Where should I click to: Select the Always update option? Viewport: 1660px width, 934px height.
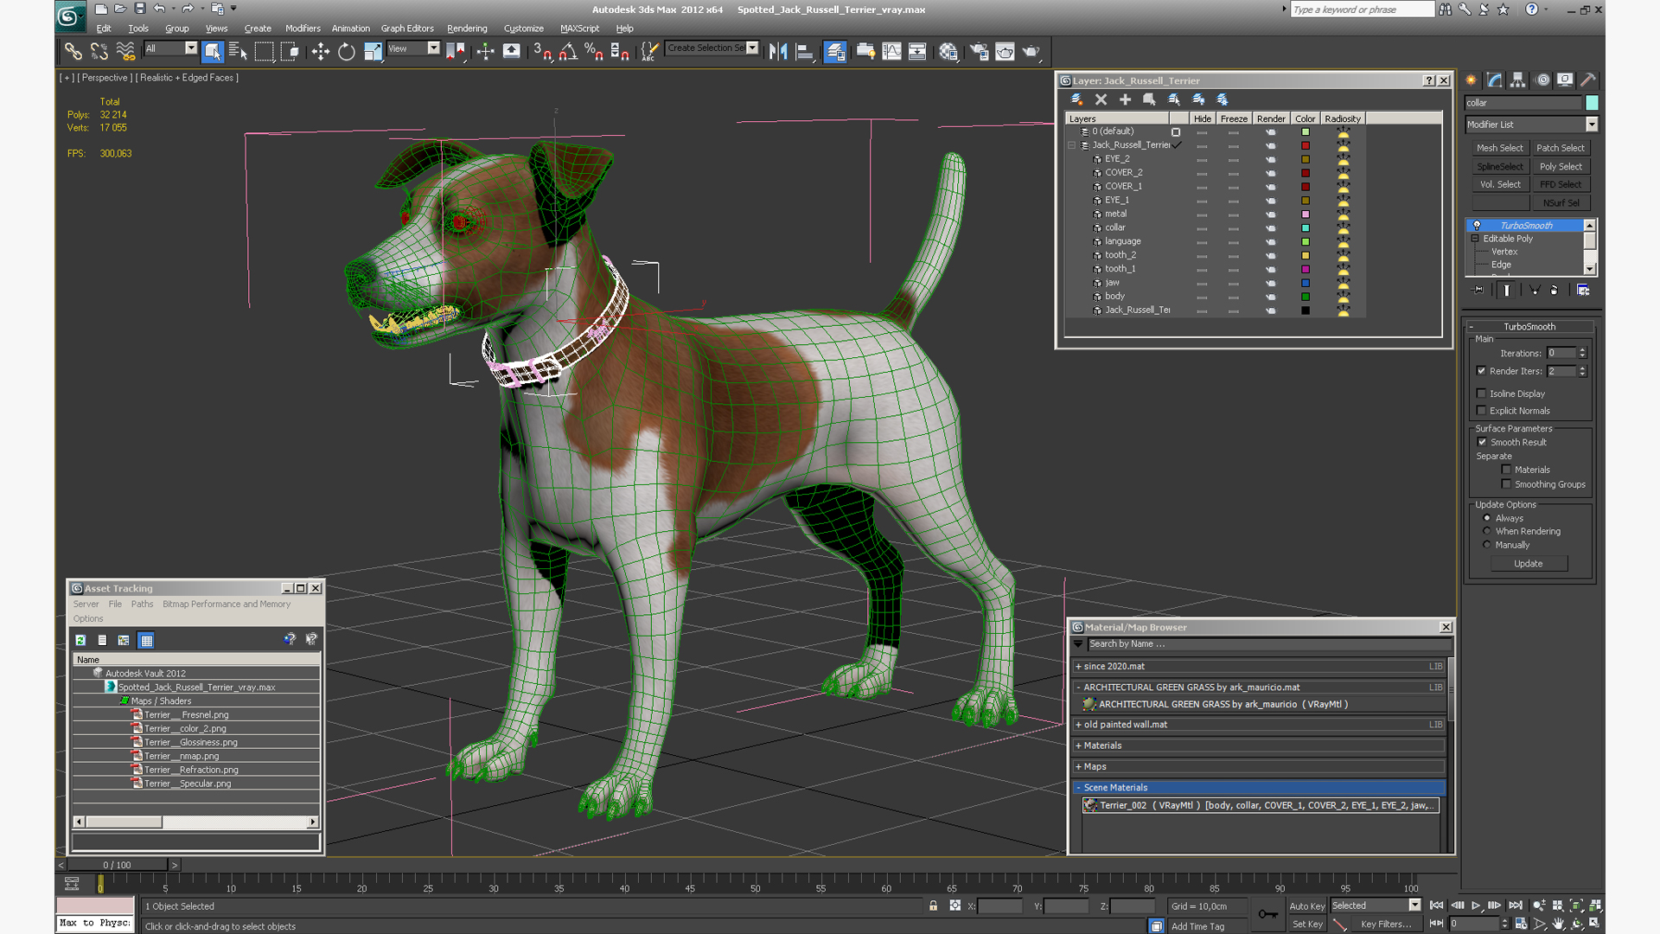(x=1487, y=518)
